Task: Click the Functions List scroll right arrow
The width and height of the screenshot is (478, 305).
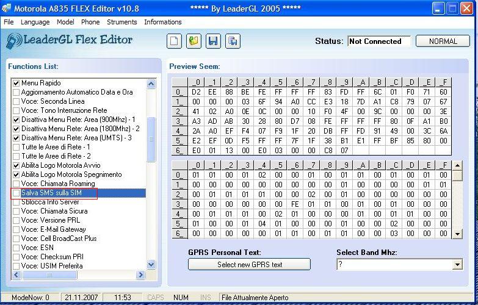Action: point(140,275)
